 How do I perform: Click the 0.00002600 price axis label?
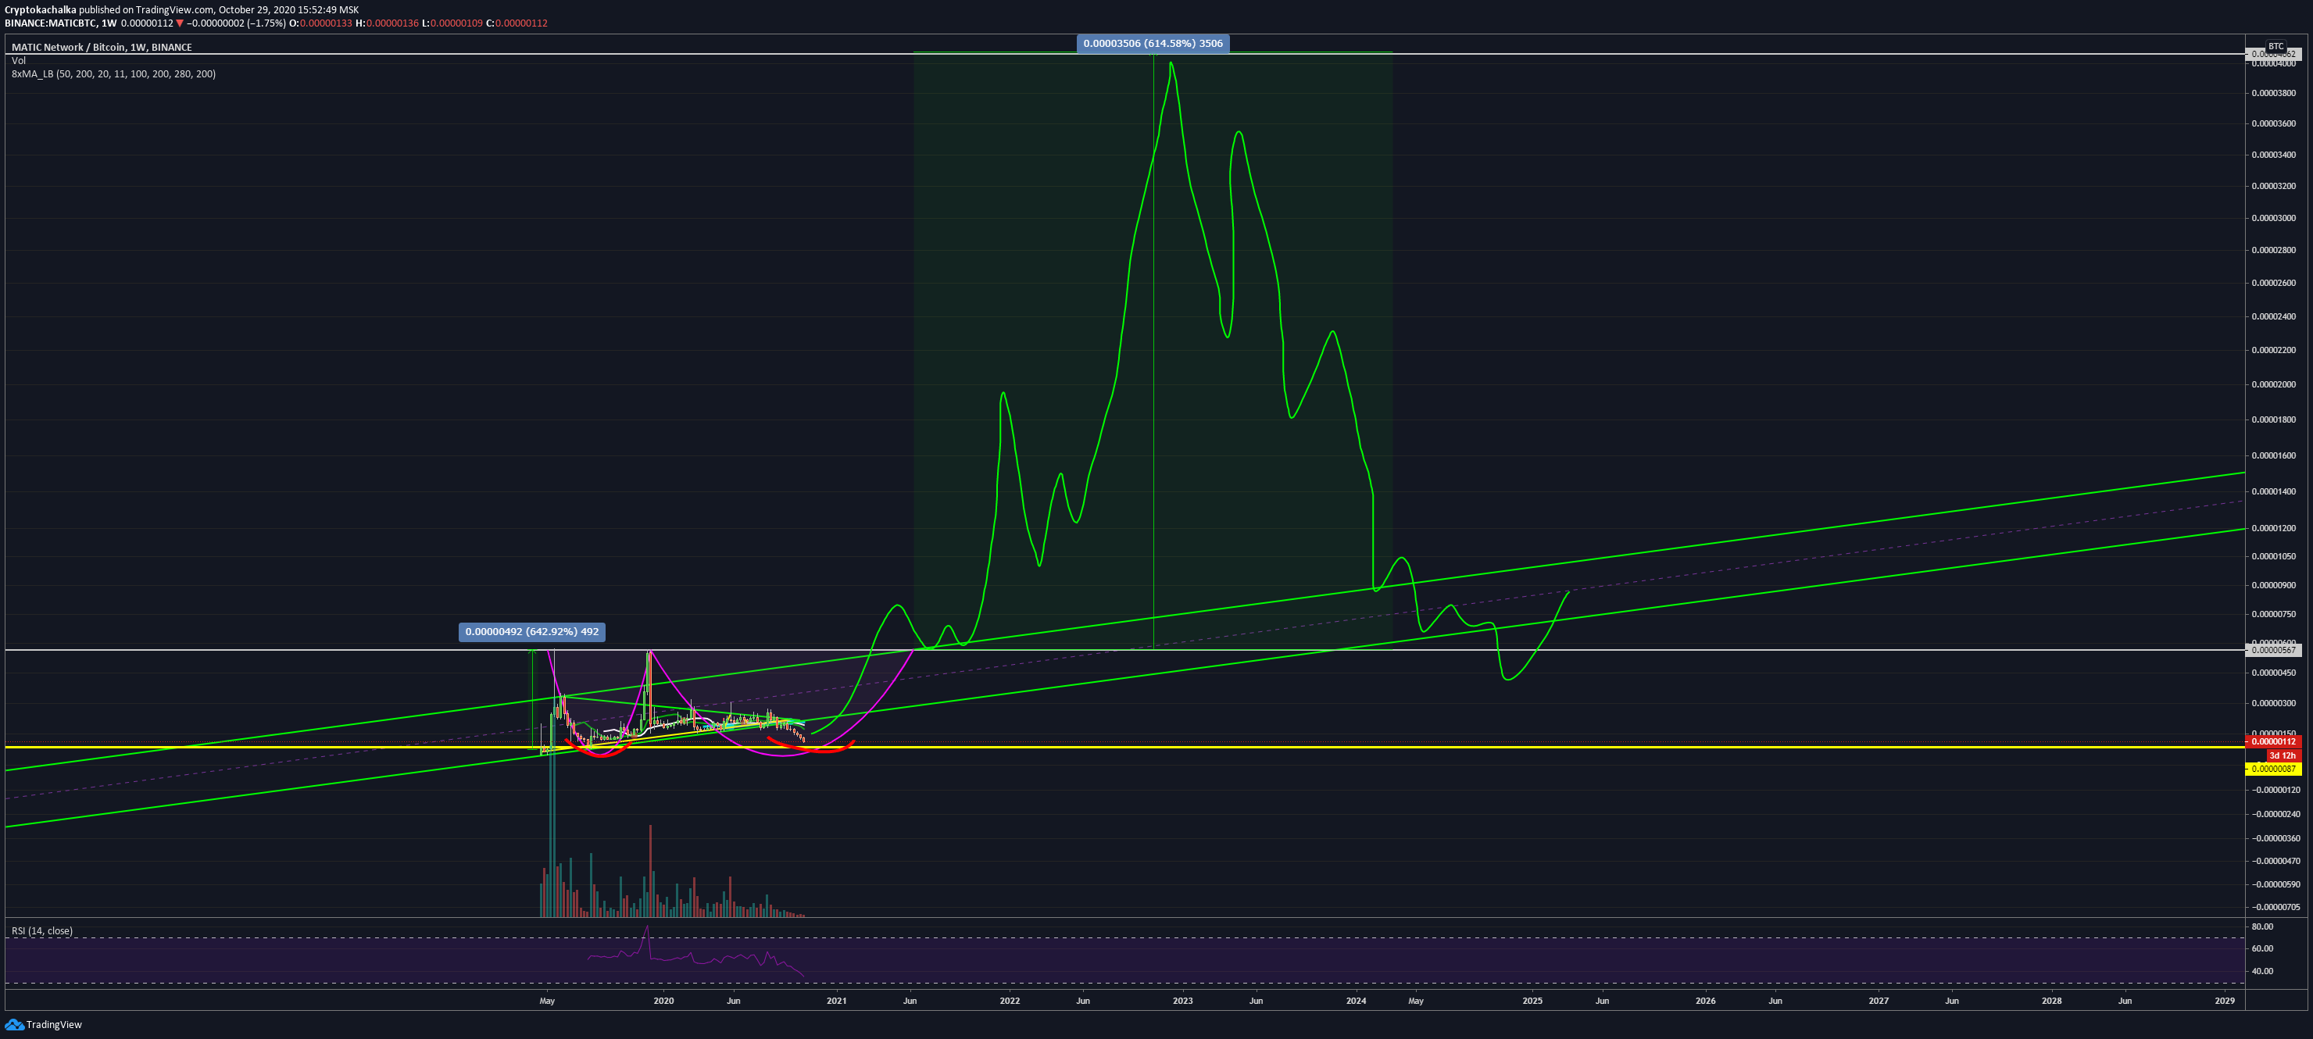coord(2275,283)
